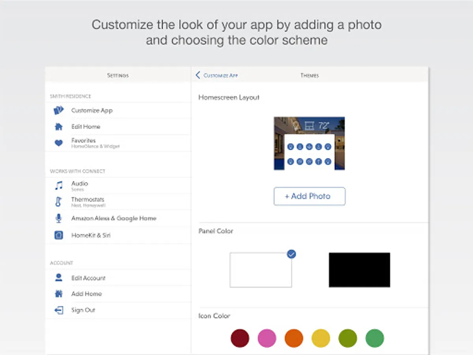473x355 pixels.
Task: Open the Thermostats settings entry
Action: 88,202
